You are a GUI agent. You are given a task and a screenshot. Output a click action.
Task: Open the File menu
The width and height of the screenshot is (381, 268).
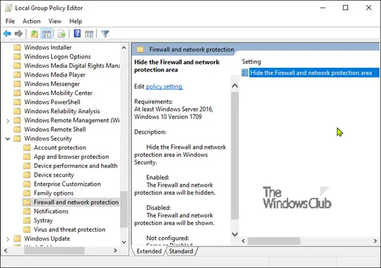pos(10,21)
